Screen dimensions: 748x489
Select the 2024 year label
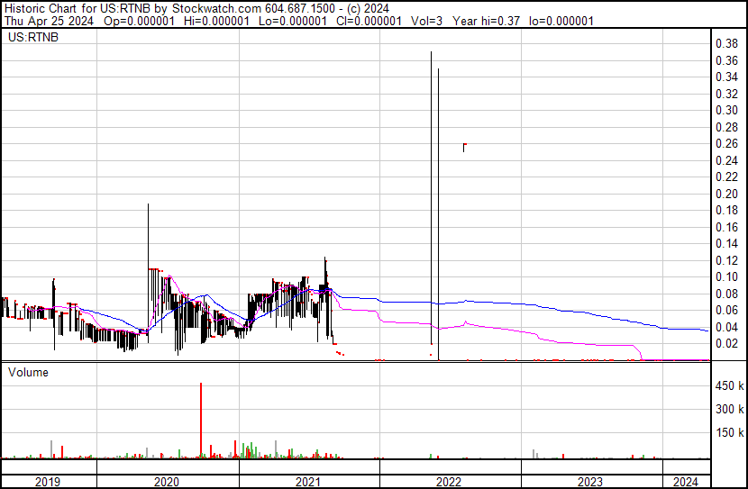pos(686,482)
